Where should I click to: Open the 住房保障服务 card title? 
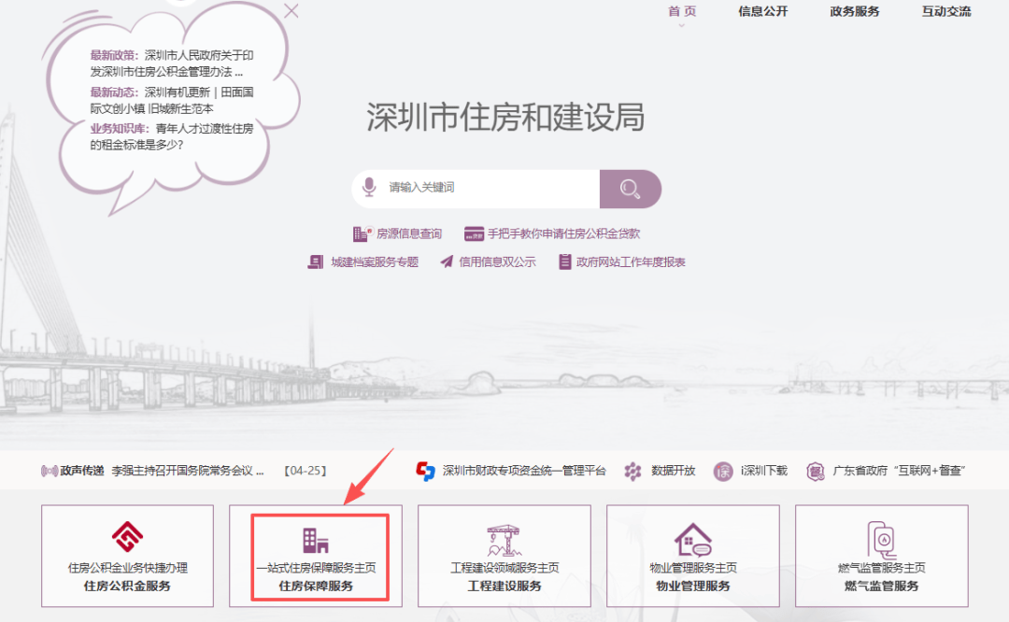pos(316,586)
